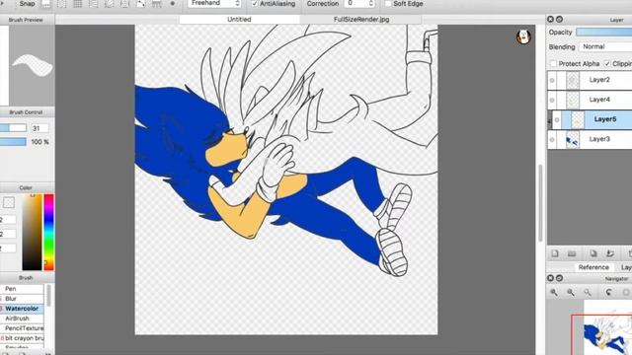The width and height of the screenshot is (632, 355).
Task: Click the Layer3 thumbnail
Action: click(573, 140)
